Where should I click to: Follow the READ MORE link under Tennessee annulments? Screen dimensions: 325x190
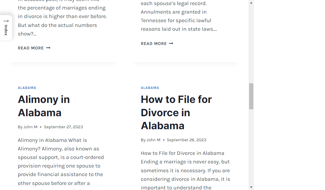point(157,44)
